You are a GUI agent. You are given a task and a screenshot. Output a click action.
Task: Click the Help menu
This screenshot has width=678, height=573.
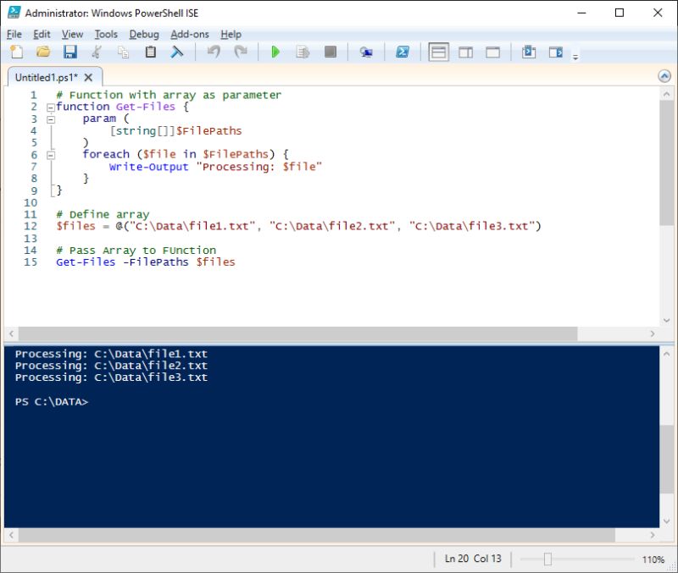(x=231, y=35)
